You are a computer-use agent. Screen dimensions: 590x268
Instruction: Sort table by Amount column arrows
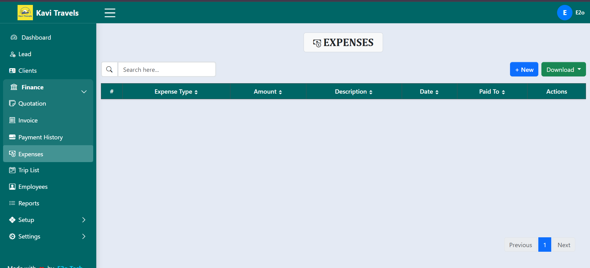[280, 92]
